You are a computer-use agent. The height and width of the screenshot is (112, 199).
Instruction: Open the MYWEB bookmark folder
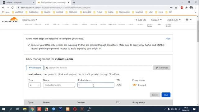coord(46,12)
